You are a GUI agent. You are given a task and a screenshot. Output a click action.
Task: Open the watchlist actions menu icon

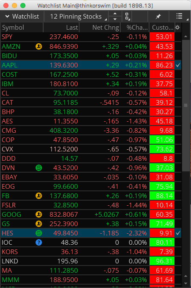(180, 16)
